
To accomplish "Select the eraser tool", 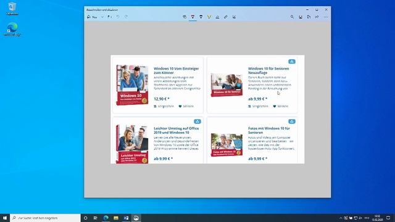I will click(x=217, y=17).
